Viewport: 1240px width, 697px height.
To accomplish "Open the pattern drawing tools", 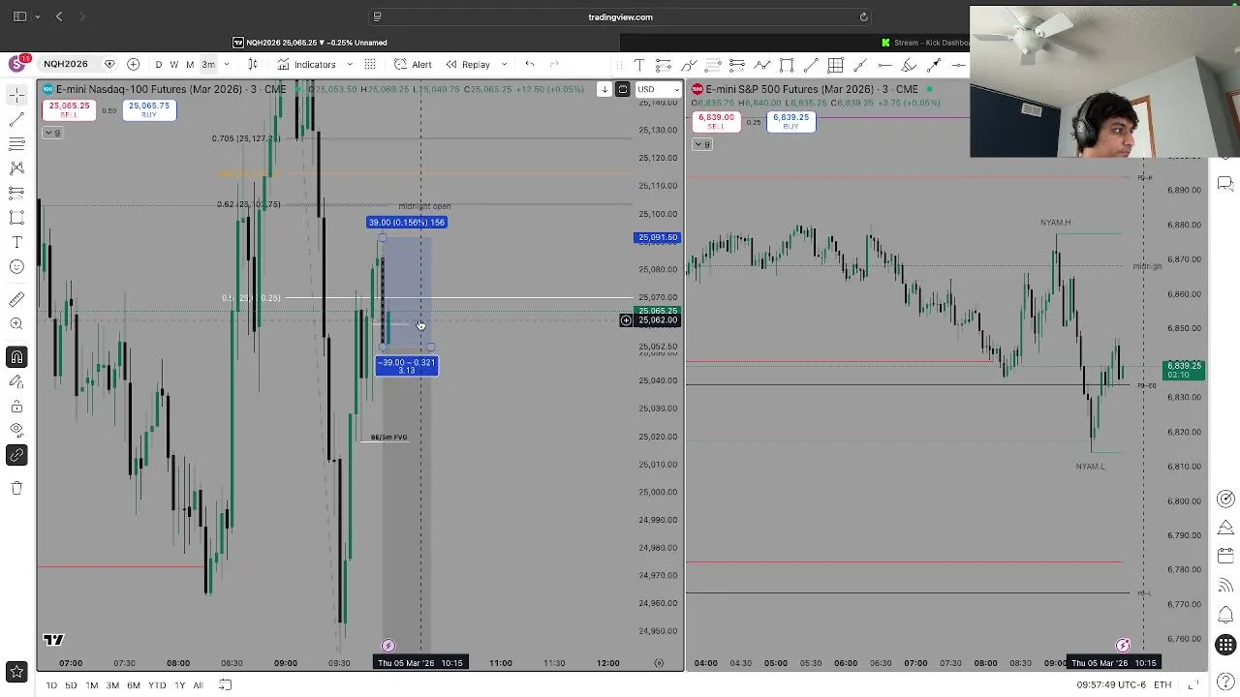I will click(16, 168).
